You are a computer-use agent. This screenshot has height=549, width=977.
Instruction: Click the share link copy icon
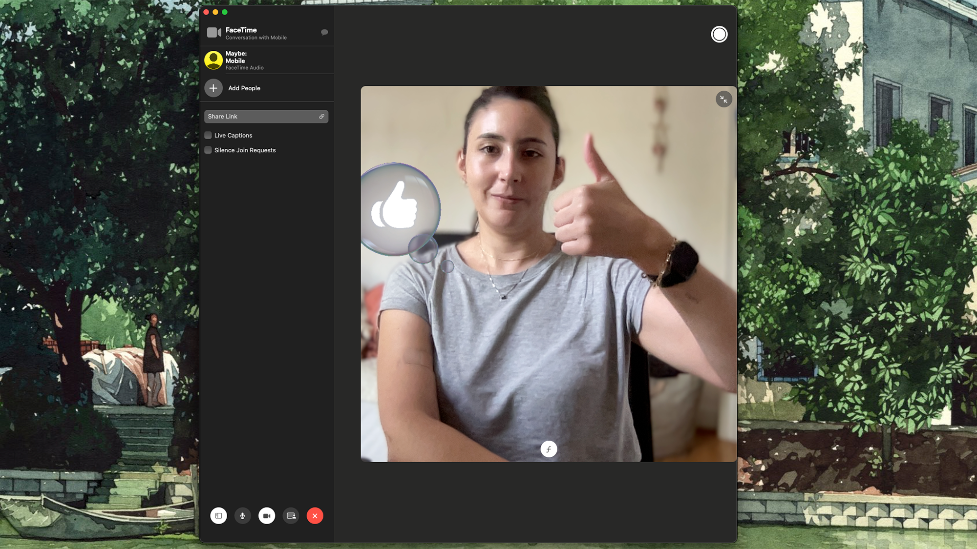[x=321, y=116]
